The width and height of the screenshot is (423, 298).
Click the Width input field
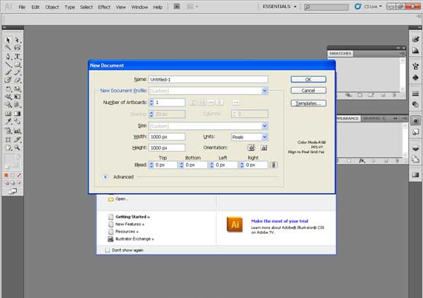167,137
